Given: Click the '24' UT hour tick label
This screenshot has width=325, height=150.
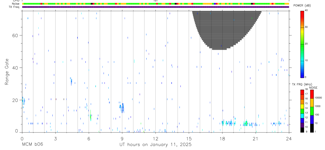Looking at the screenshot, I should coord(289,138).
